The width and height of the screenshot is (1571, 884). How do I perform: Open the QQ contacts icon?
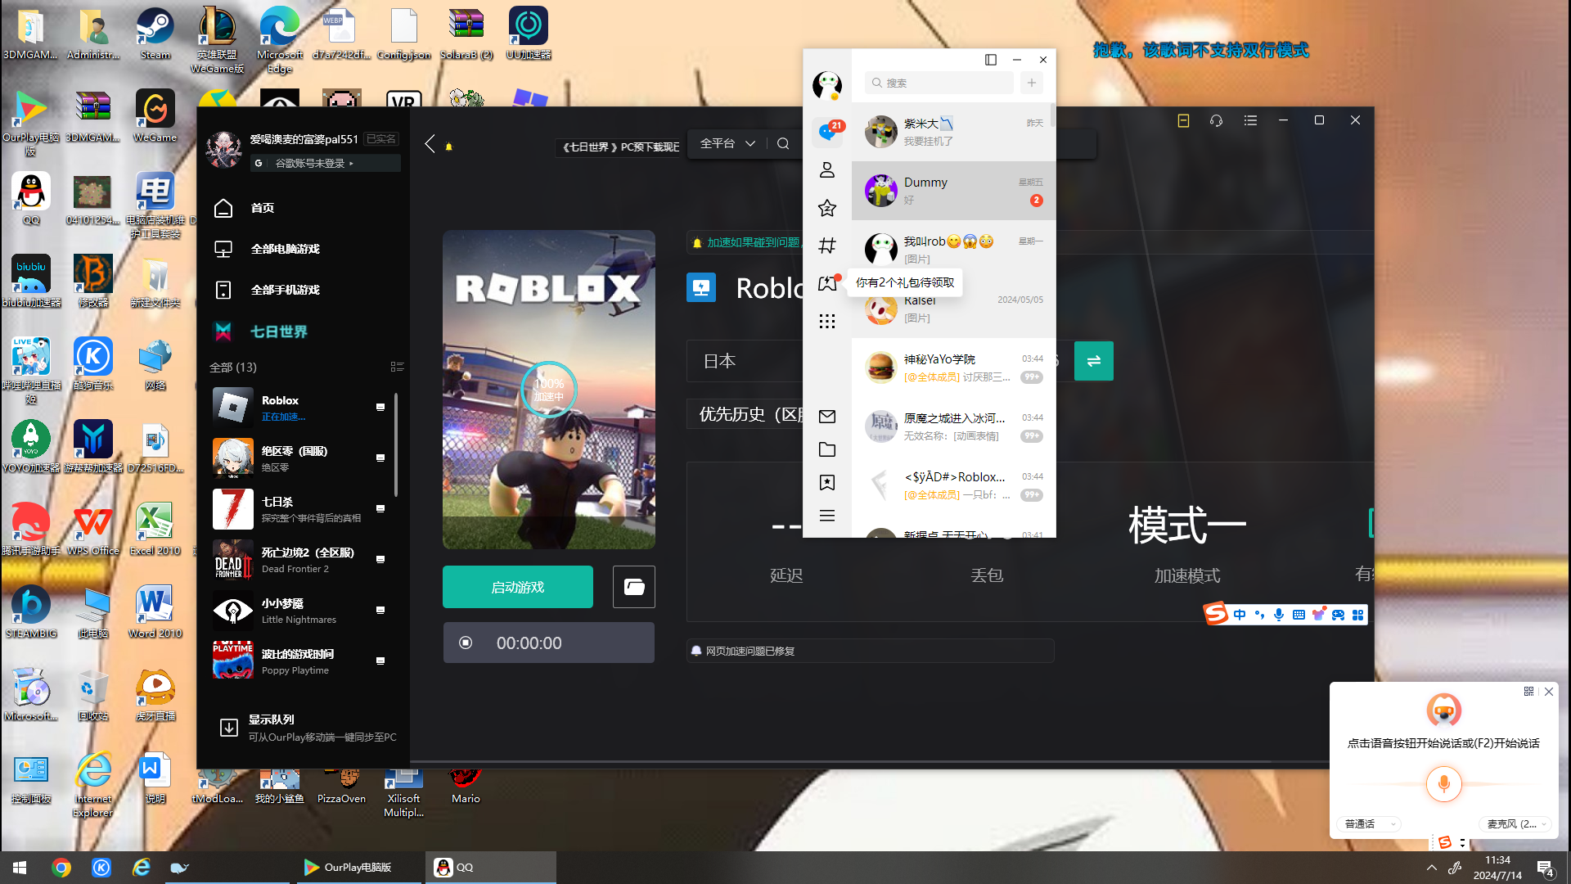coord(827,169)
